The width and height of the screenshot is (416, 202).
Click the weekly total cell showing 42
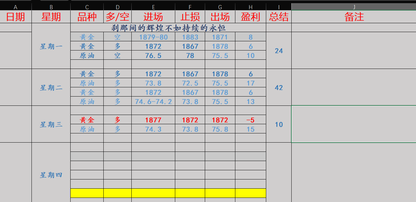click(x=279, y=87)
